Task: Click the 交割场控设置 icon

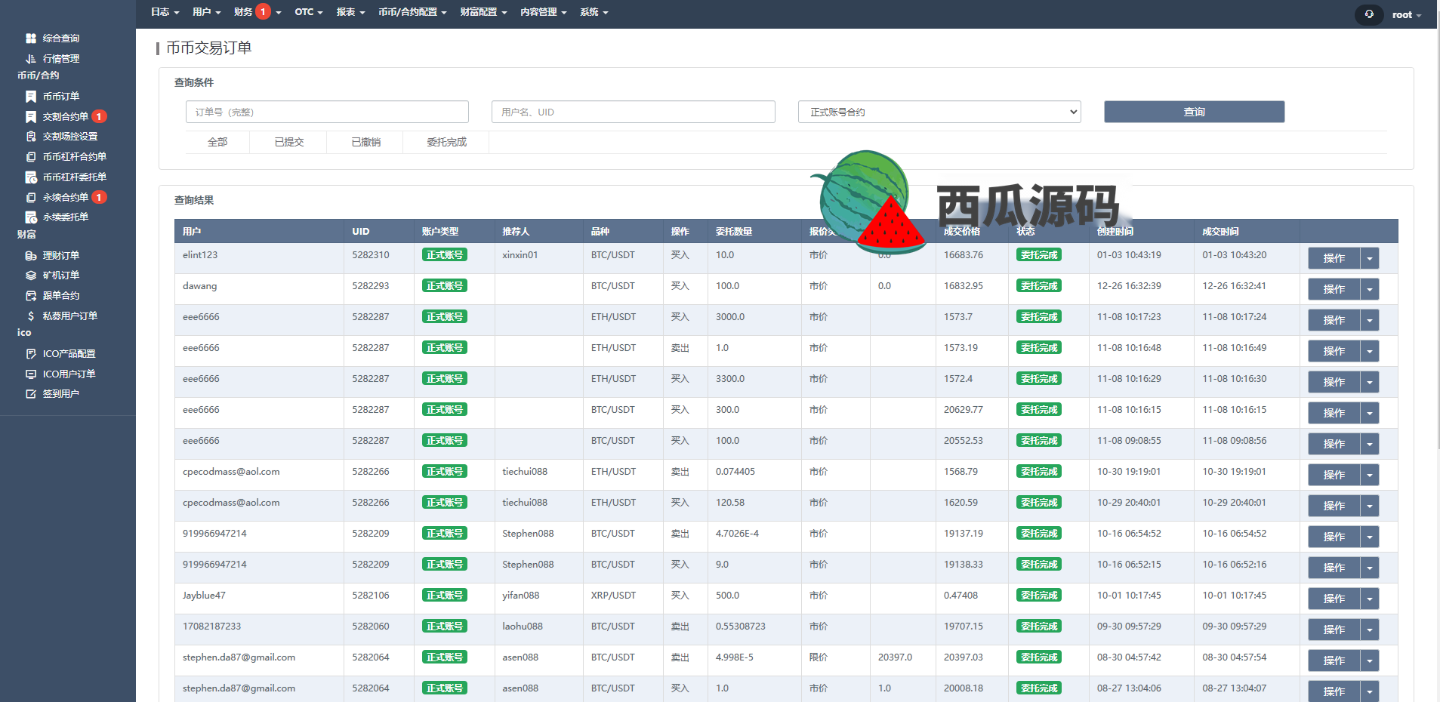Action: coord(31,137)
